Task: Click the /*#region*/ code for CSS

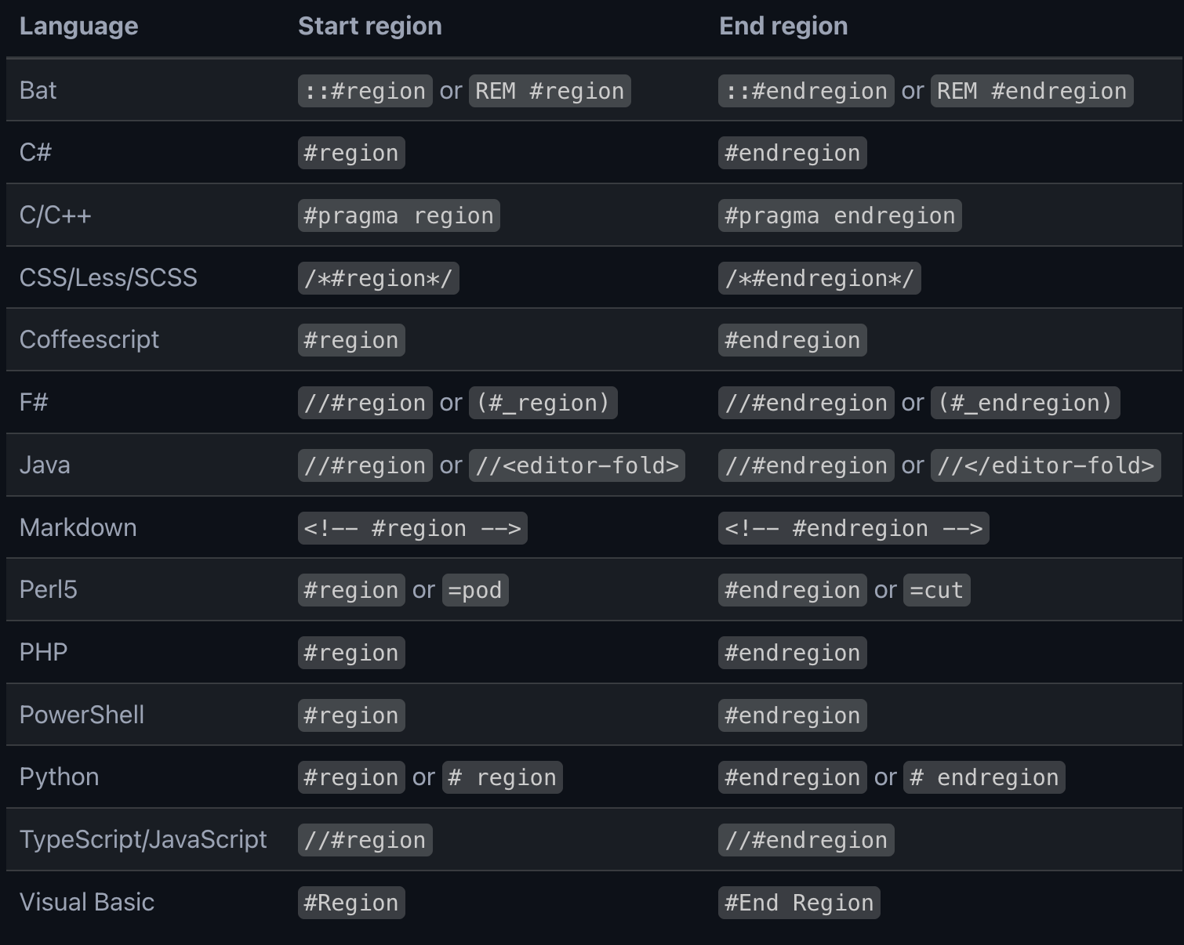Action: click(x=378, y=278)
